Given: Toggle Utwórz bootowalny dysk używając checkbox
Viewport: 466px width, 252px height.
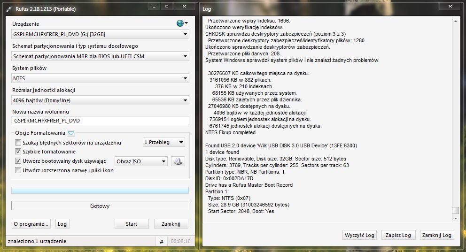Looking at the screenshot, I should (18, 161).
